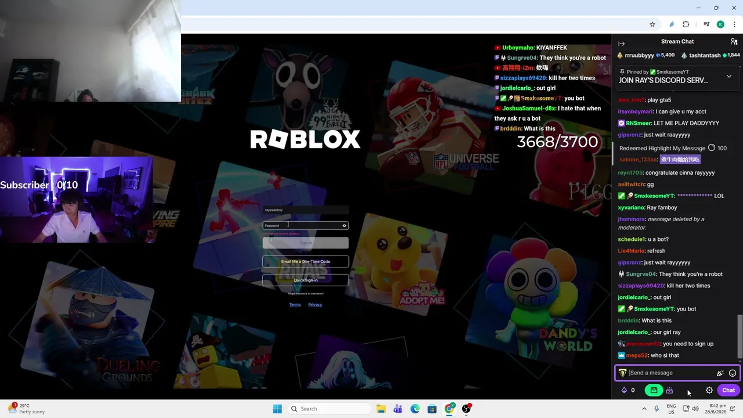
Task: Open the purple treasure chest icon
Action: (x=669, y=390)
